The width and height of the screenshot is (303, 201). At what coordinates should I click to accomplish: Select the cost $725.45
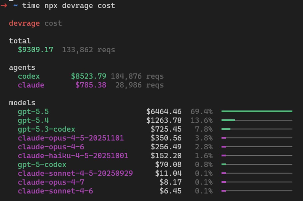pos(166,129)
